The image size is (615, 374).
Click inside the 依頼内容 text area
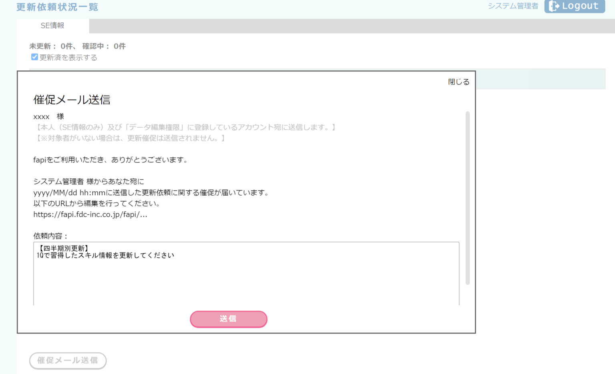[x=246, y=280]
